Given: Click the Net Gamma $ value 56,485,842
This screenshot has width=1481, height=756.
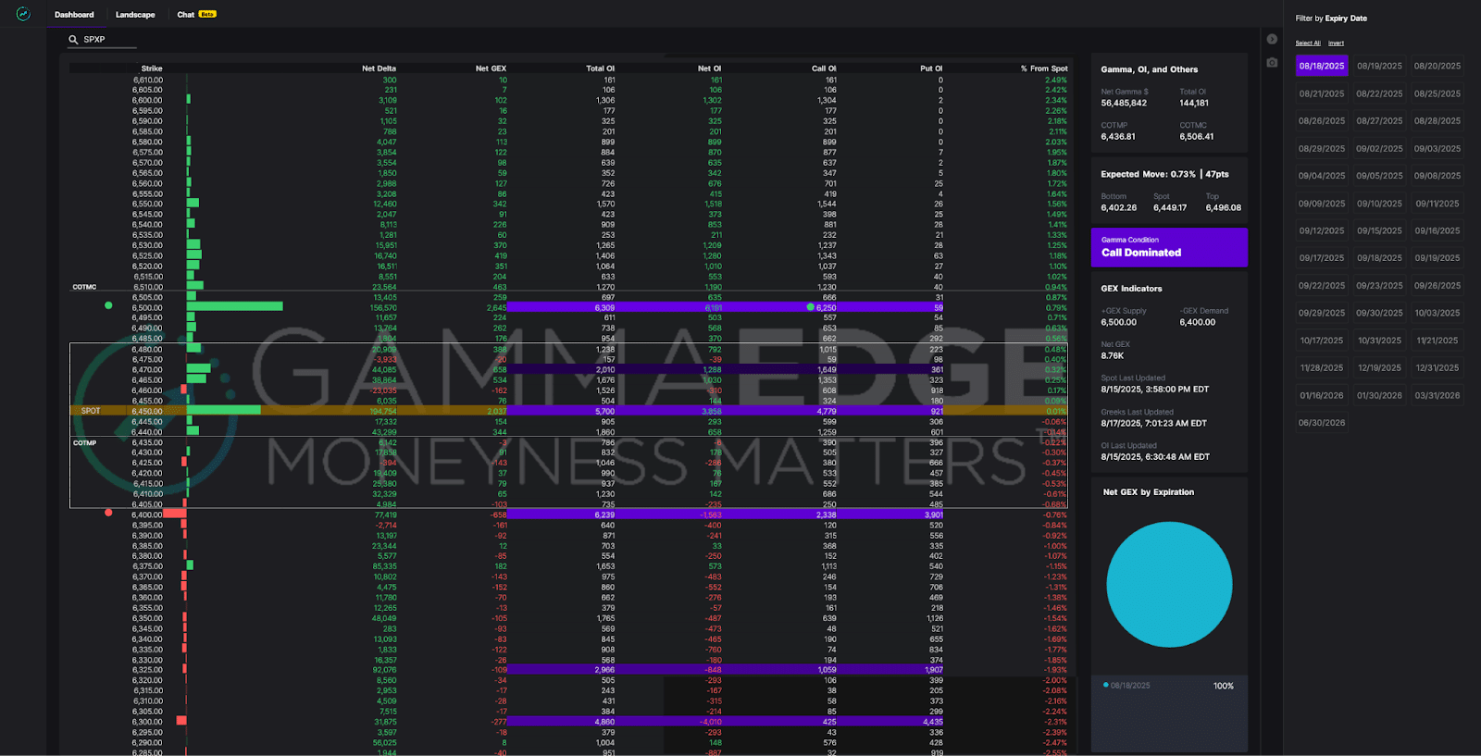Looking at the screenshot, I should 1124,103.
